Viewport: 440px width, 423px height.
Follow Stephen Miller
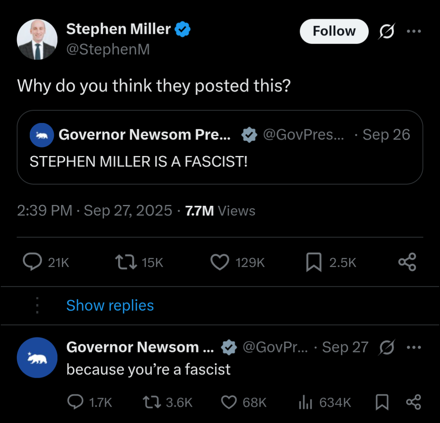[x=334, y=31]
